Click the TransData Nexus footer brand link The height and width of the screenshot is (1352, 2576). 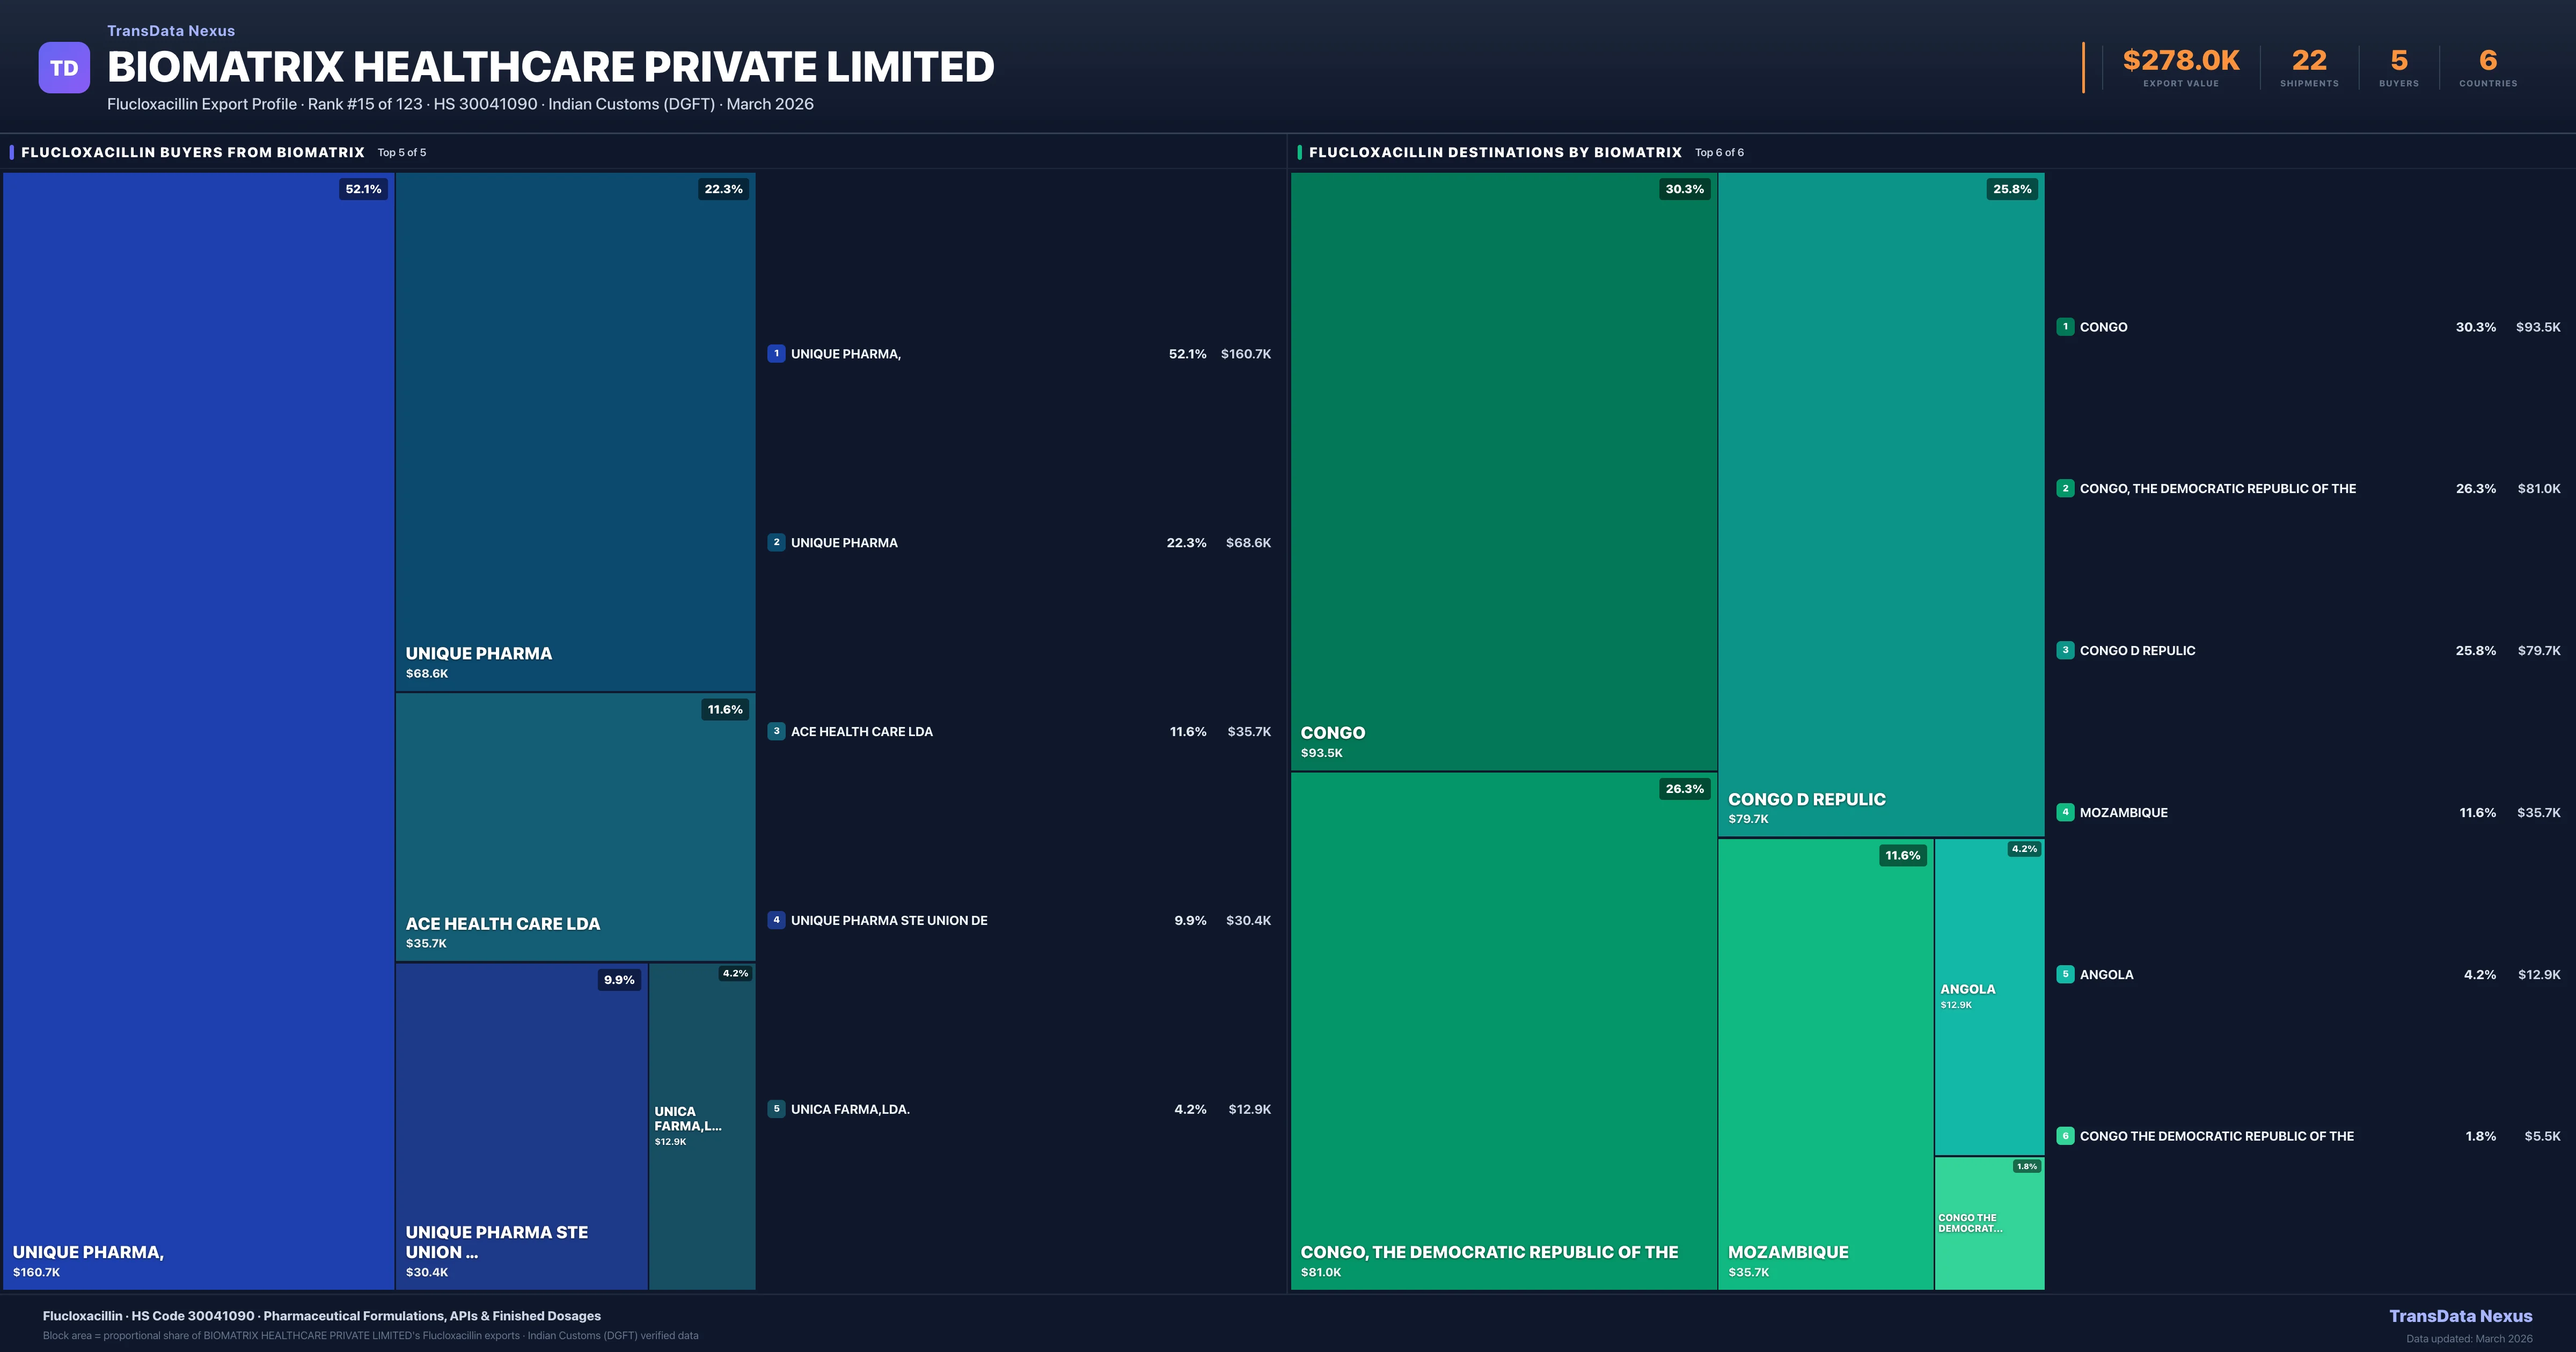pos(2460,1316)
